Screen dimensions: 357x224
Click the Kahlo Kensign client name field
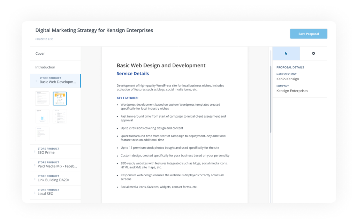[288, 79]
